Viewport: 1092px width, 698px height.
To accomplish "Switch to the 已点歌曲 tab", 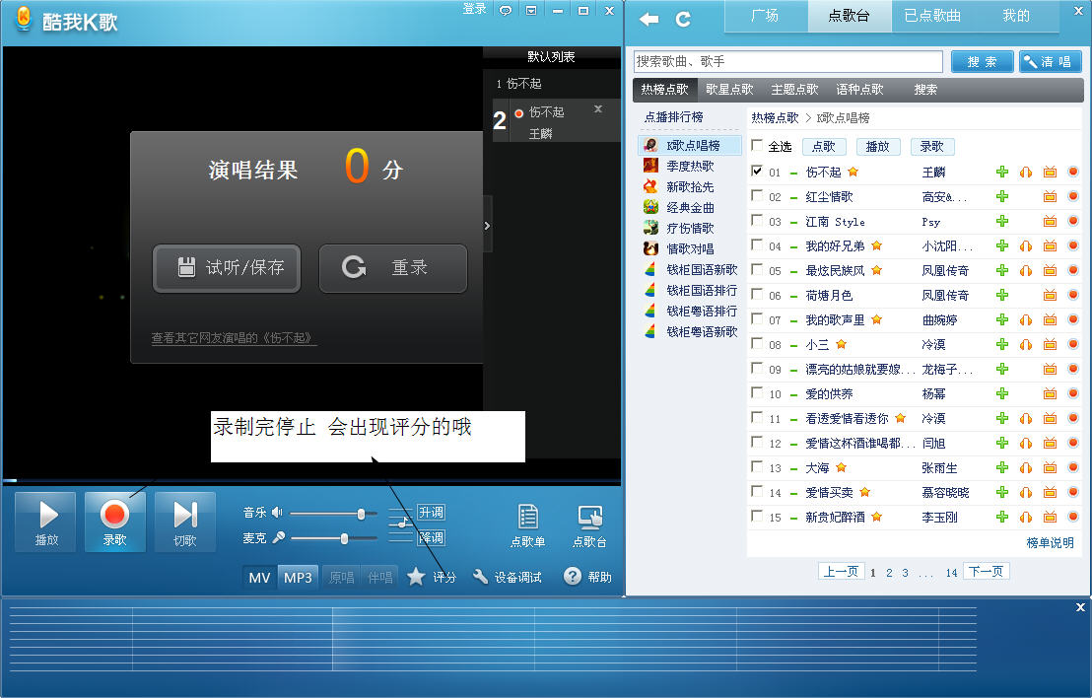I will click(x=932, y=16).
